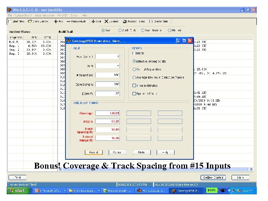The width and height of the screenshot is (268, 201).
Task: Click the Split toolbar icon
Action: pos(93,21)
